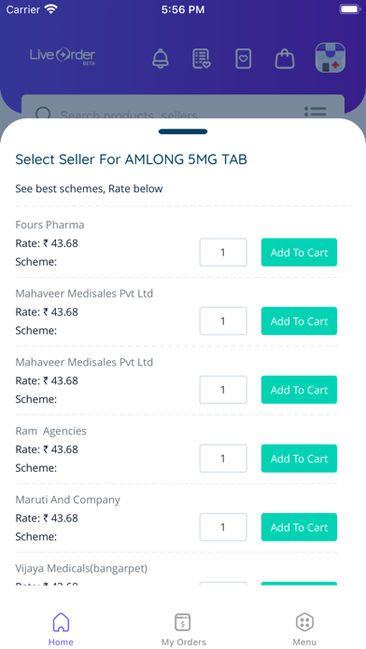366x649 pixels.
Task: Select the Fours Pharma quantity field
Action: 223,252
